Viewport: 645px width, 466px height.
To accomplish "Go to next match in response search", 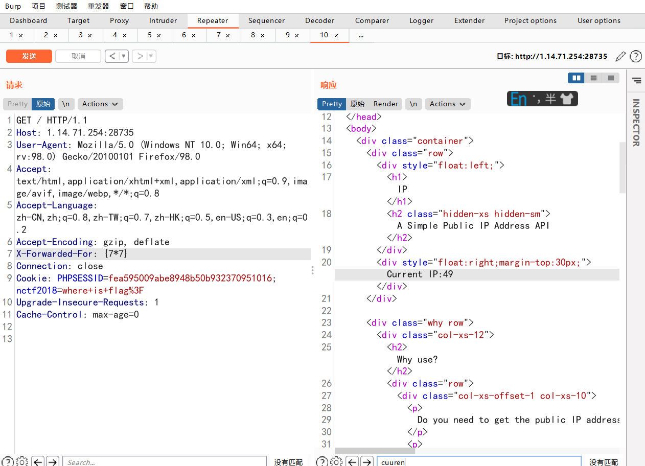I will tap(366, 462).
